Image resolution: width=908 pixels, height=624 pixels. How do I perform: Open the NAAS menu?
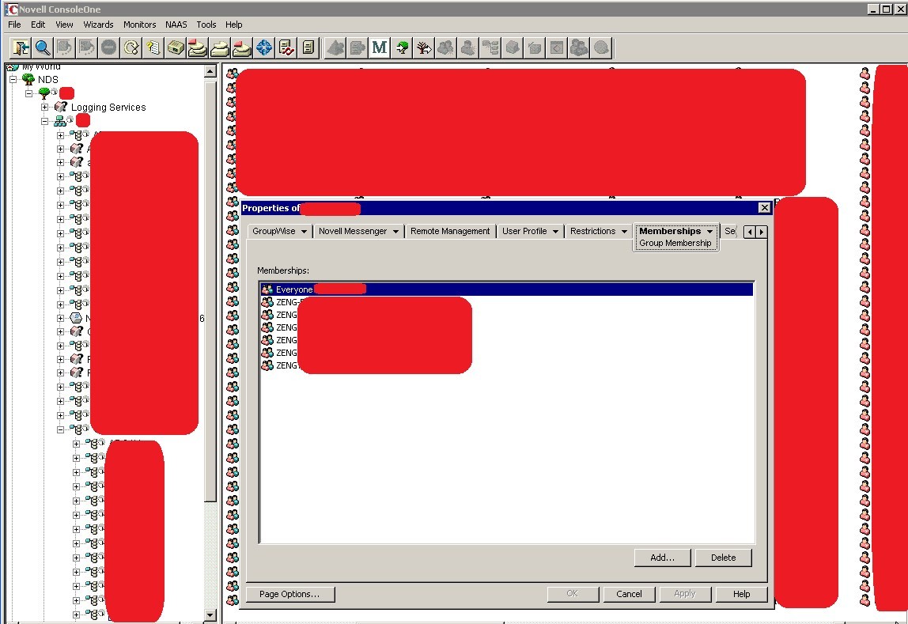tap(176, 25)
